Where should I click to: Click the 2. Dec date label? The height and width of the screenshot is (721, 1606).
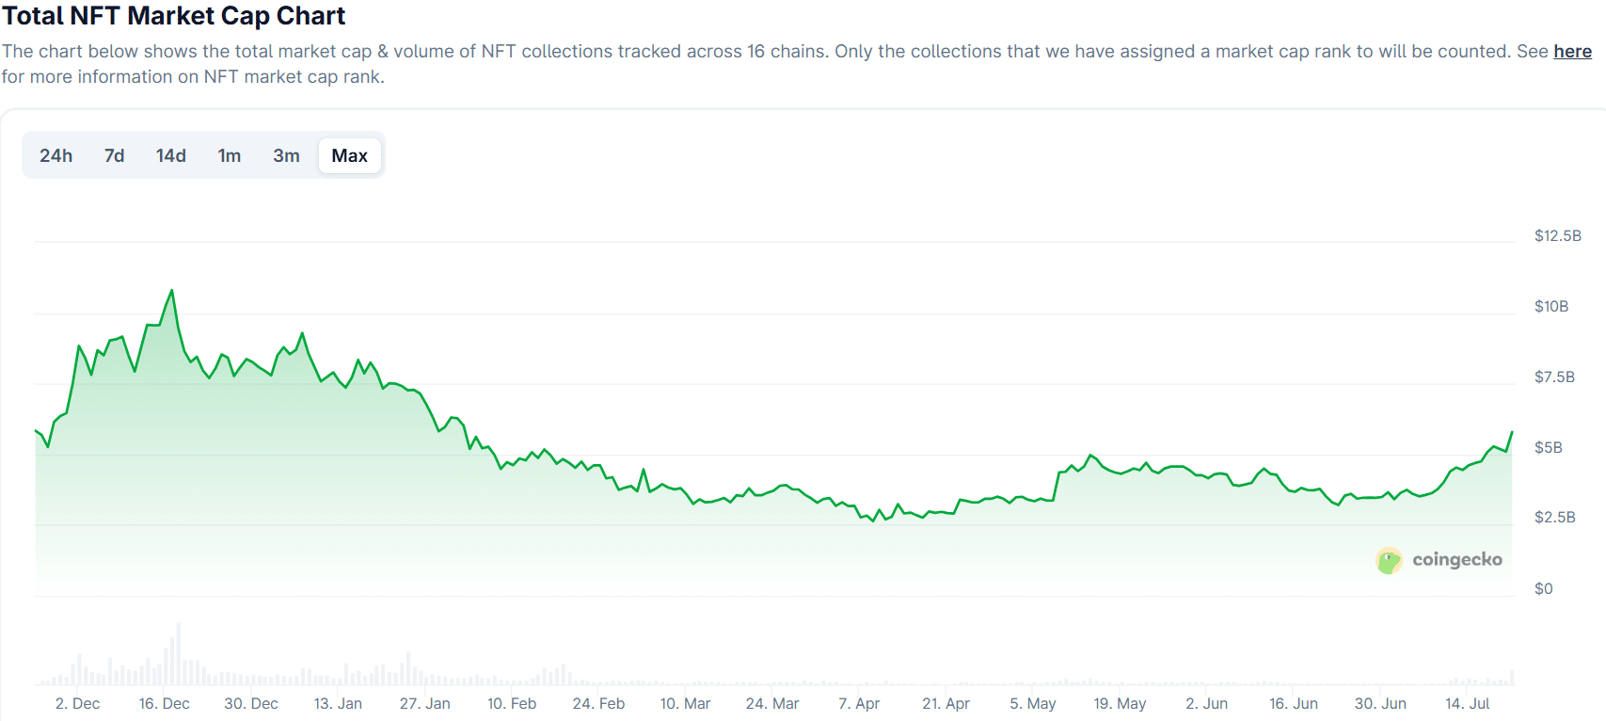[77, 704]
